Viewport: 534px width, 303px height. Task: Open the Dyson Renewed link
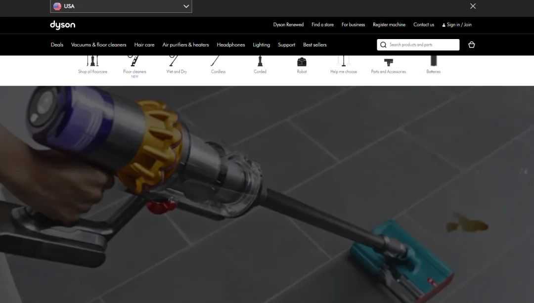pos(288,25)
